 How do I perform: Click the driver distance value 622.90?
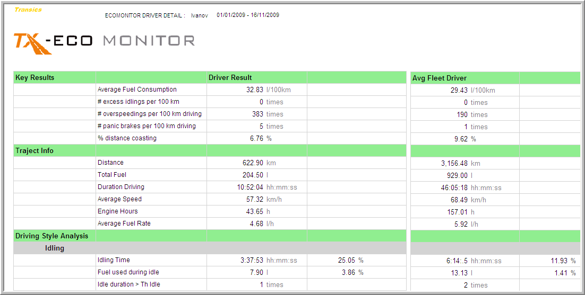pyautogui.click(x=253, y=163)
